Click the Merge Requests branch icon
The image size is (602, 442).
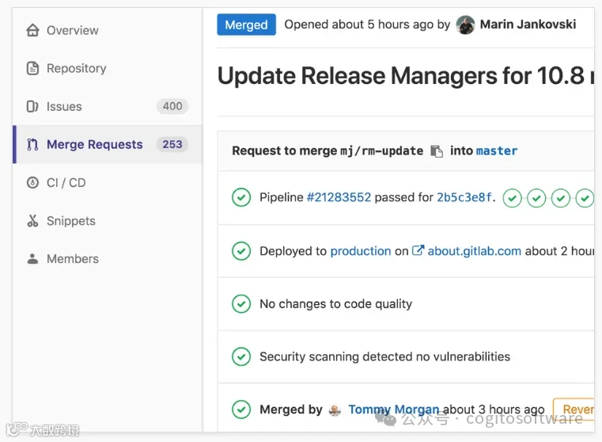tap(32, 144)
